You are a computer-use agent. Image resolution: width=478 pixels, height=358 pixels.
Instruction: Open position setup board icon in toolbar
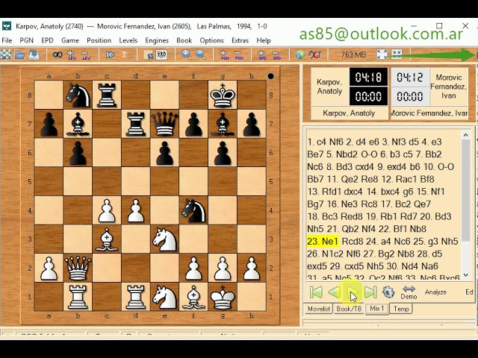tap(148, 54)
